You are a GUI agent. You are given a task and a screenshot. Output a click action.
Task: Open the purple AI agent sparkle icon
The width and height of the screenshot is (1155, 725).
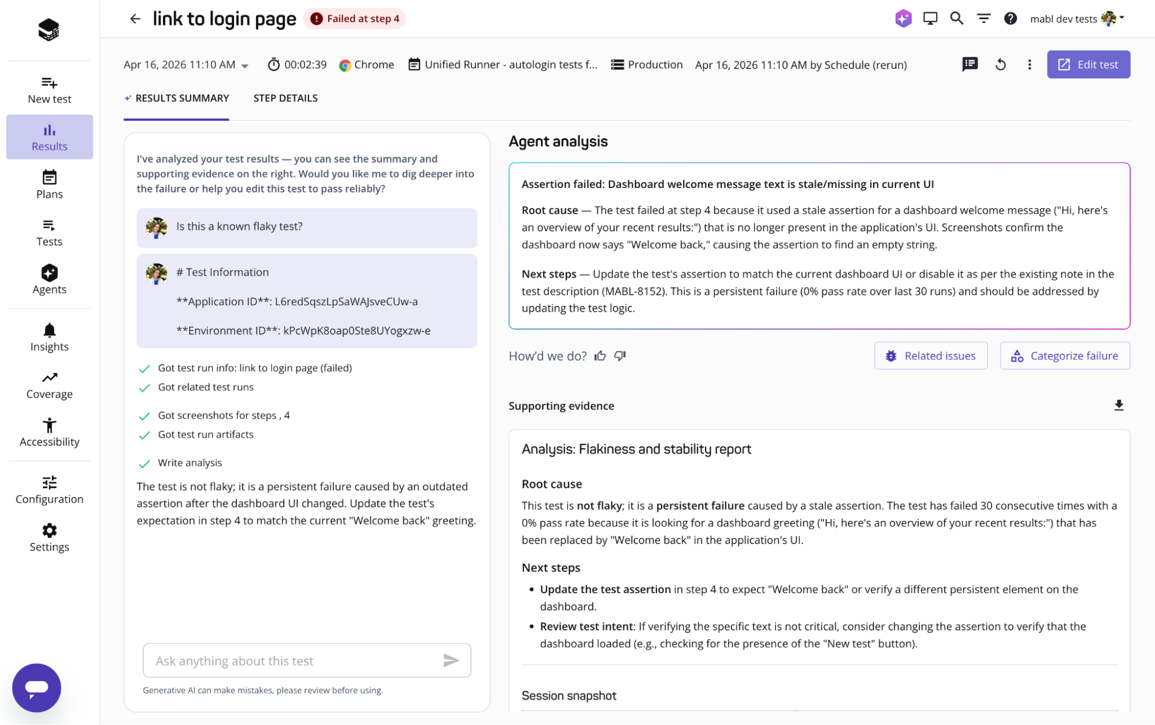903,19
